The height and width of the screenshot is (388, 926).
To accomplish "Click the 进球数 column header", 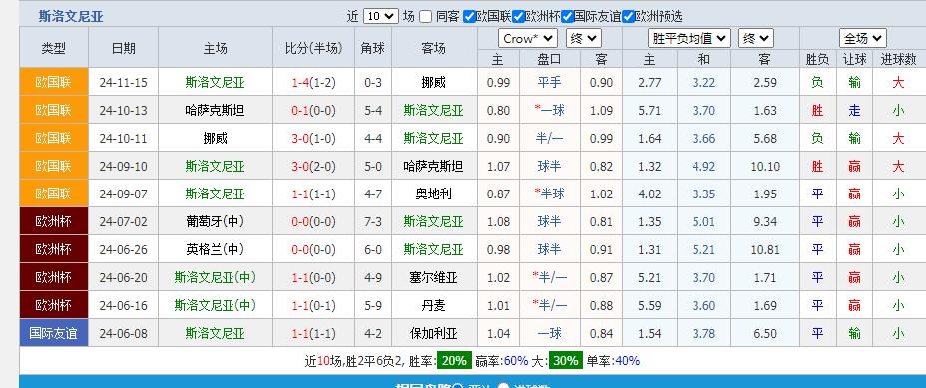I will tap(898, 59).
